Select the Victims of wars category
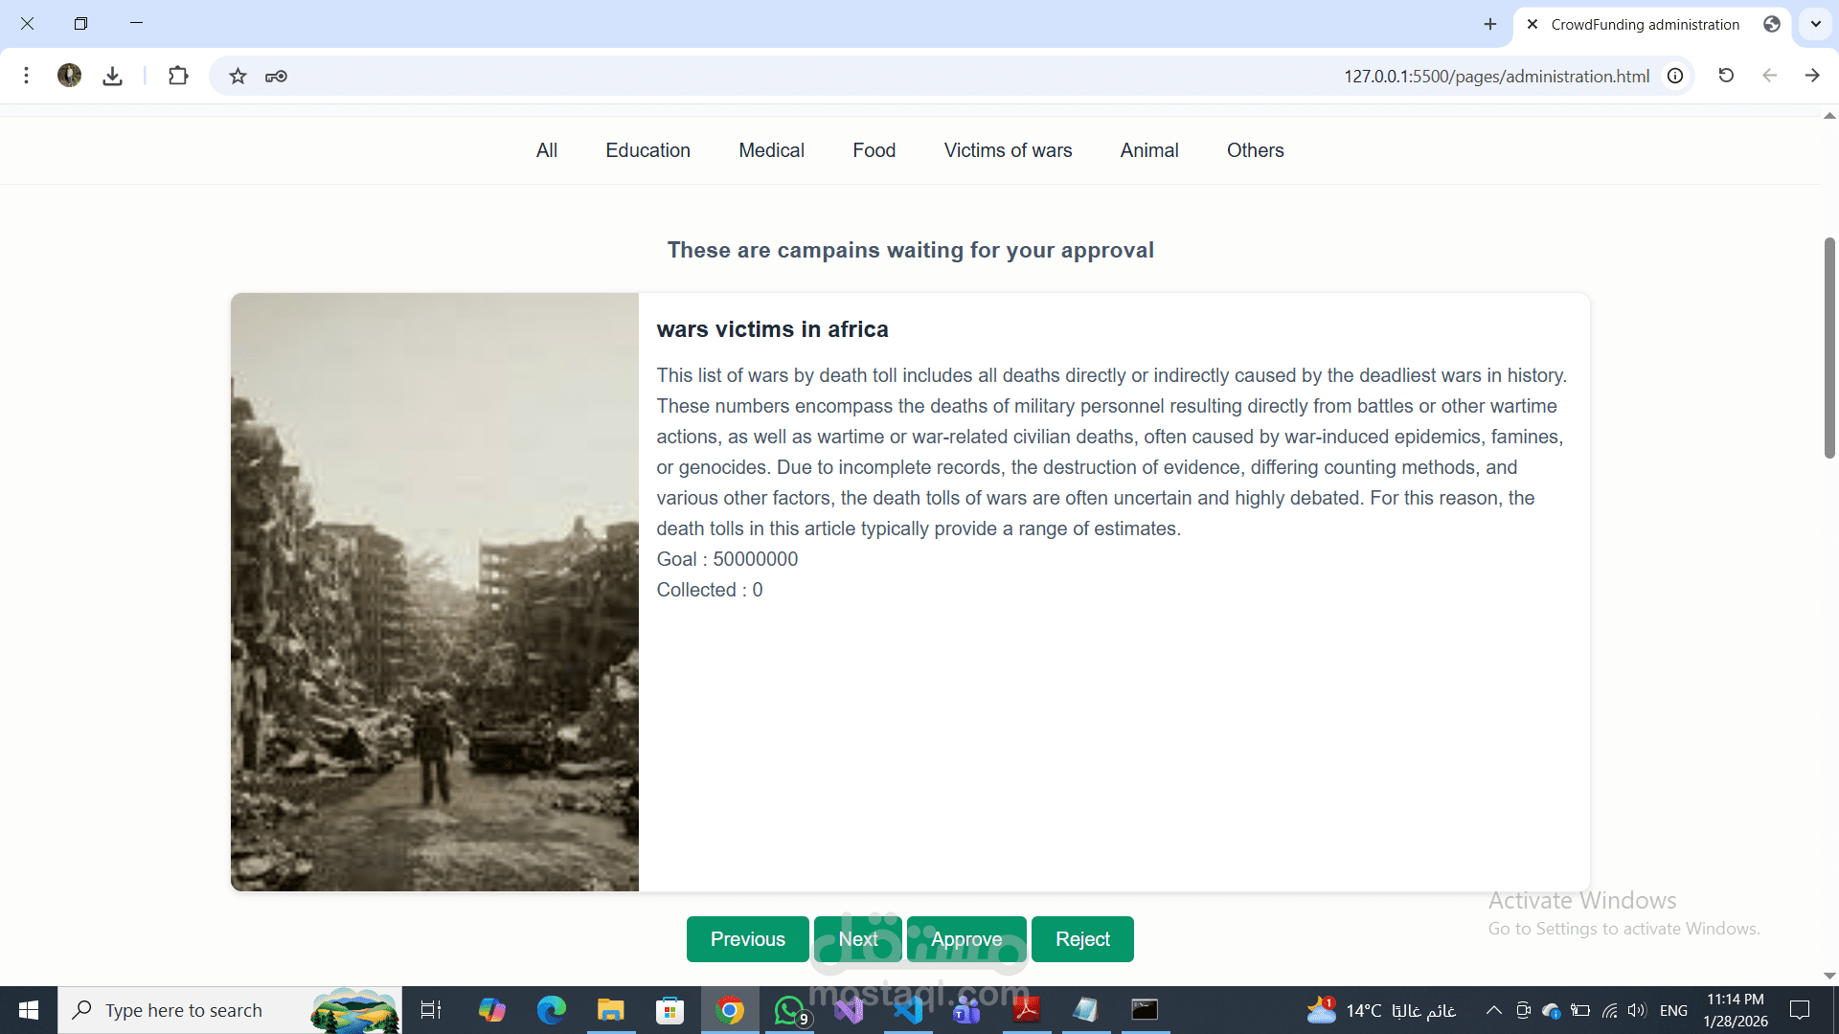This screenshot has width=1839, height=1034. [x=1008, y=150]
